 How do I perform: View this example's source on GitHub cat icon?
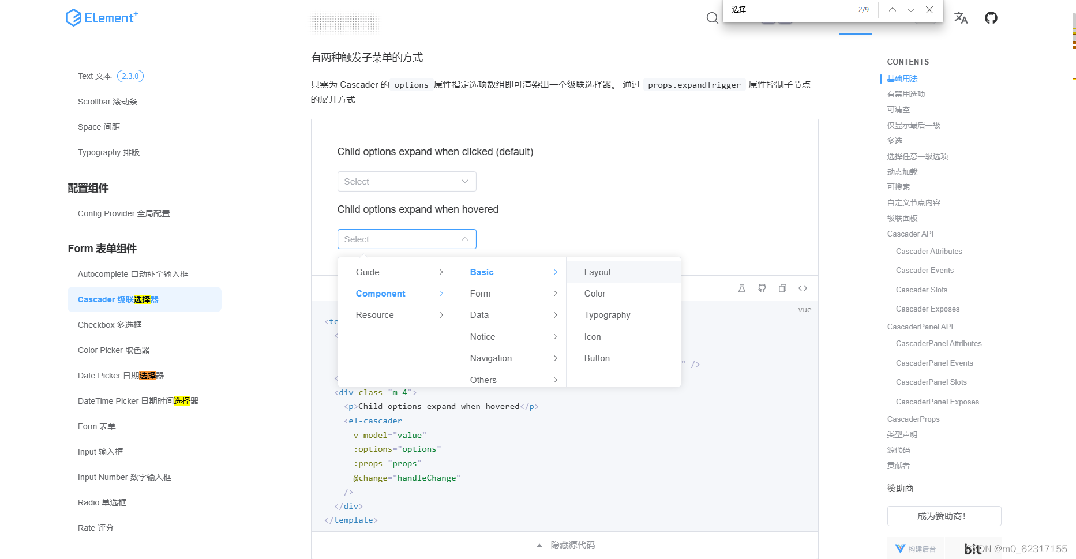coord(762,288)
